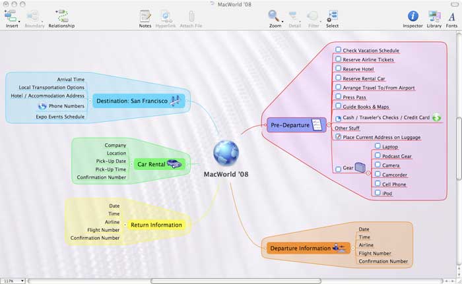Select the MacWorld '08 central topic label

click(226, 174)
